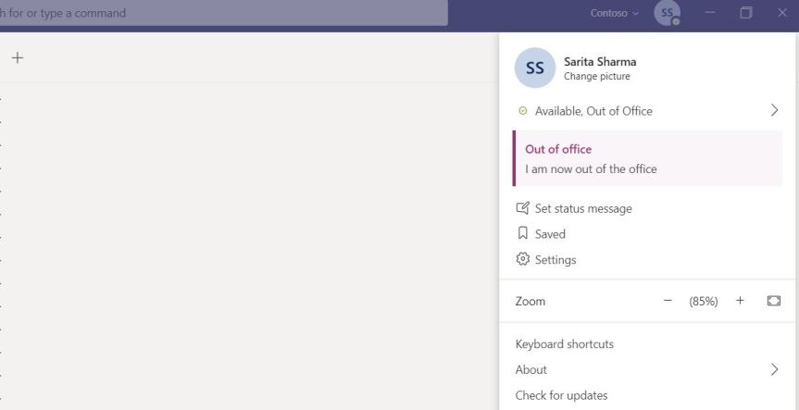Zoom out with the minus button
The width and height of the screenshot is (799, 410).
coord(668,301)
